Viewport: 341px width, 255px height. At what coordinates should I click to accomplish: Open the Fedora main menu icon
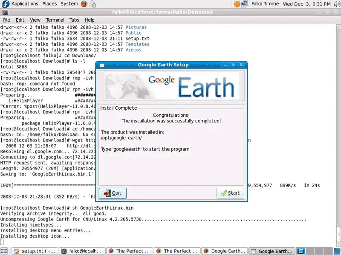[6, 4]
